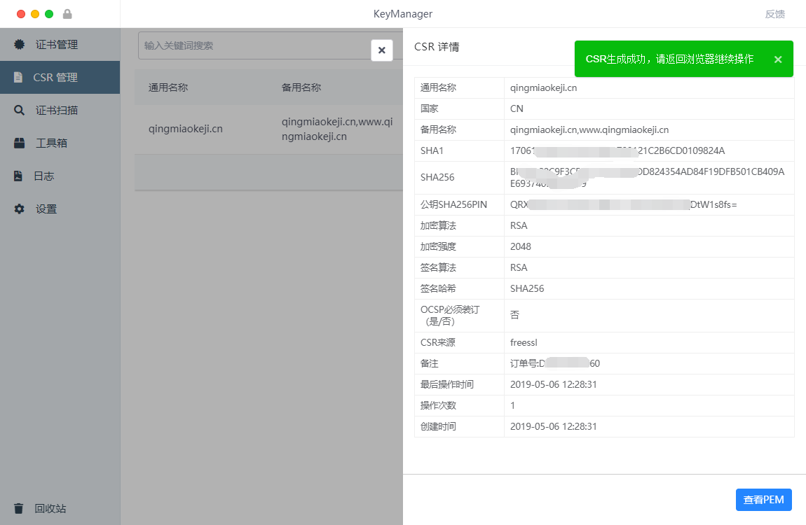The height and width of the screenshot is (525, 806).
Task: Click the CSR management document icon
Action: [x=18, y=78]
